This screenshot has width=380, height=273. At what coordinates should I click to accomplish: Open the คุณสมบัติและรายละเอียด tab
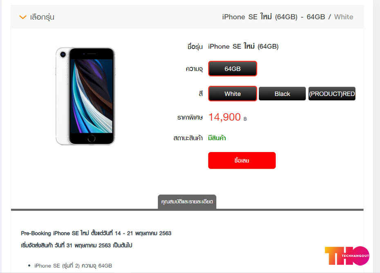187,202
